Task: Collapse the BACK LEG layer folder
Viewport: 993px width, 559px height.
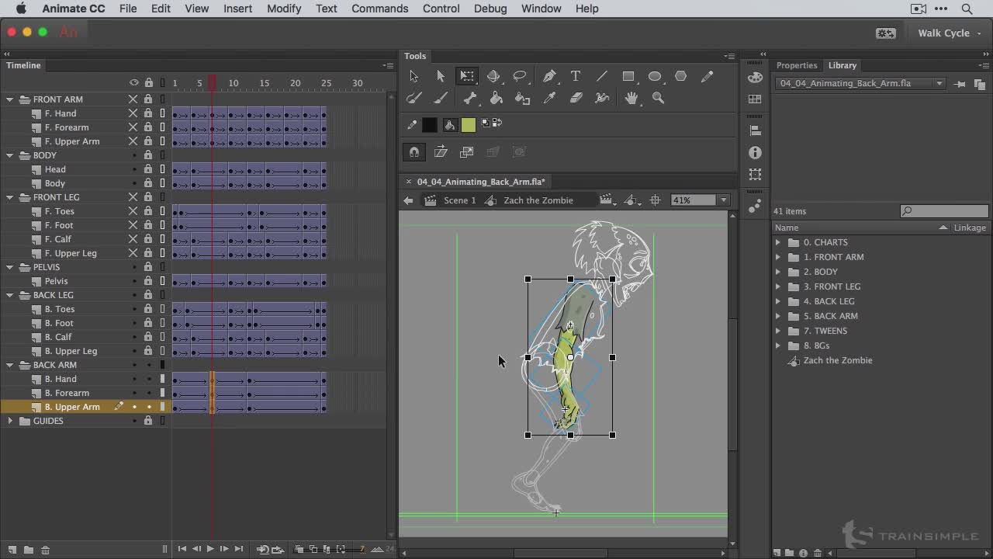Action: point(10,295)
